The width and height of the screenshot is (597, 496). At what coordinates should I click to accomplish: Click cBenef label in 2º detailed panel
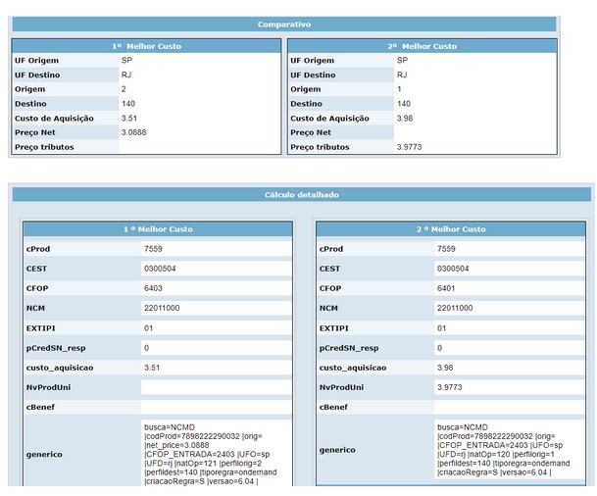click(333, 407)
